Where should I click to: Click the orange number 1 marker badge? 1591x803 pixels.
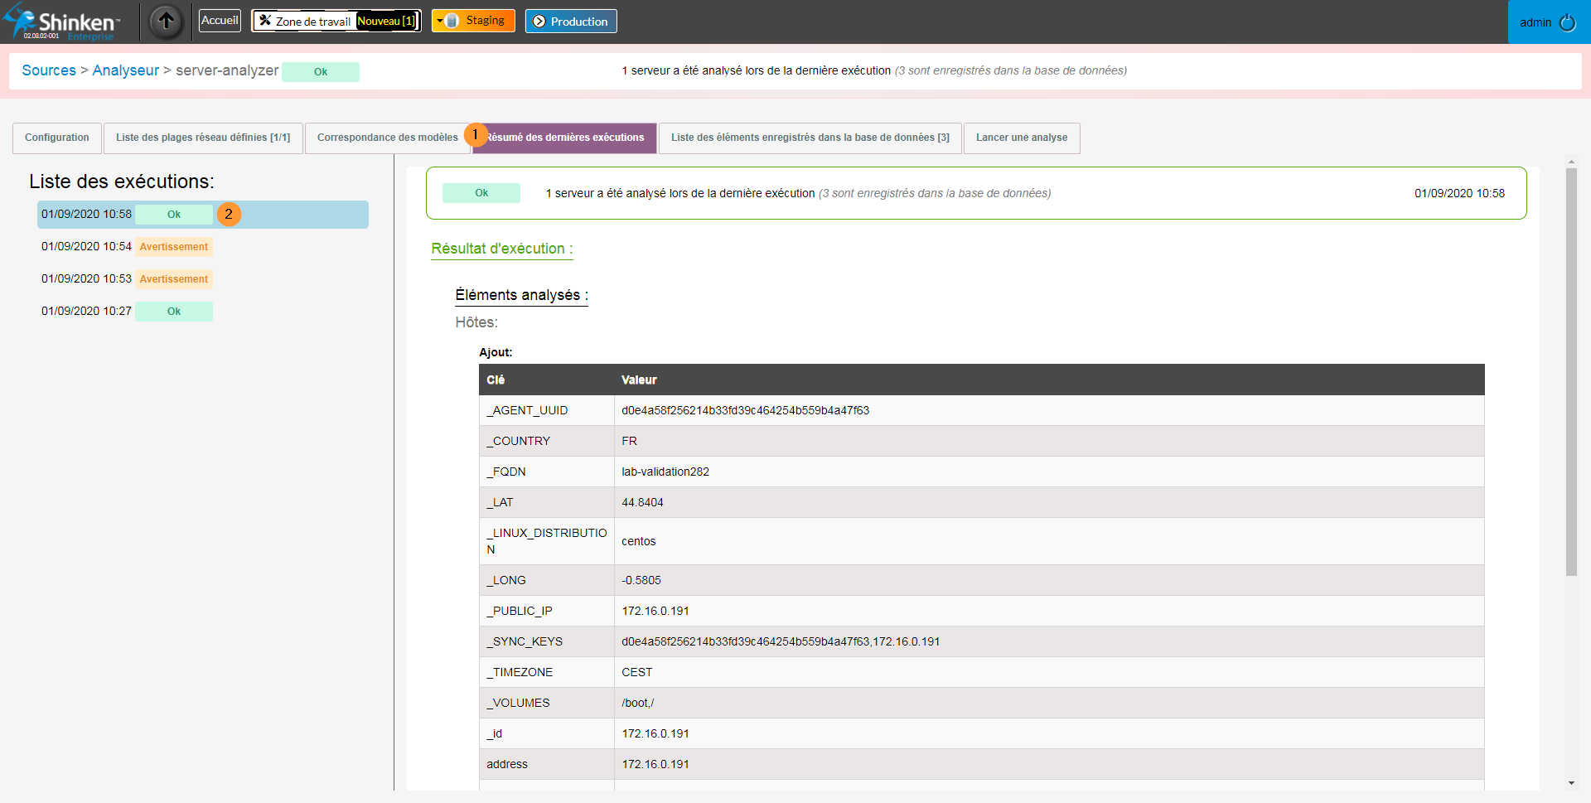pos(476,134)
